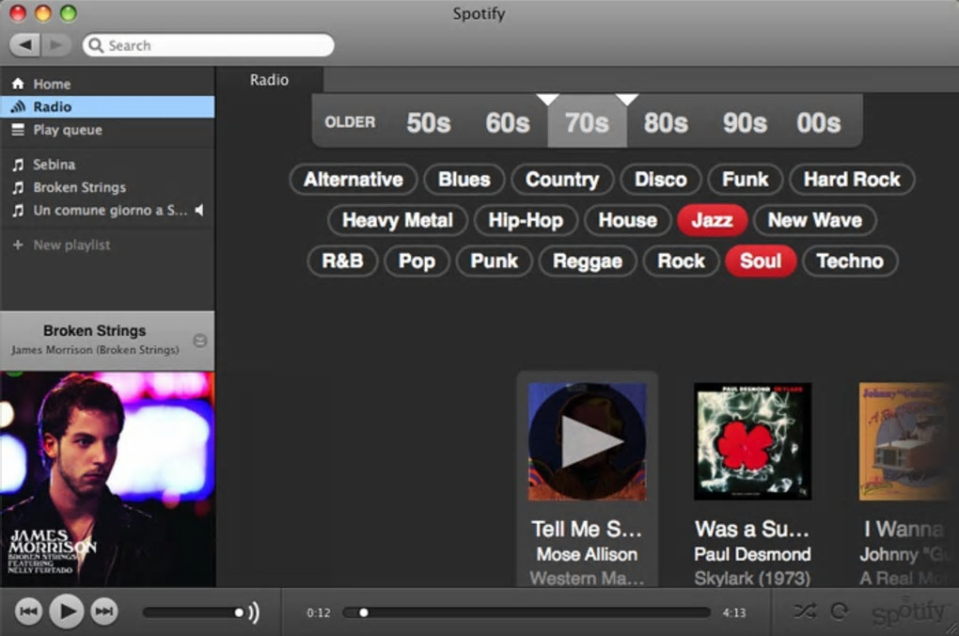Viewport: 959px width, 636px height.
Task: Click the volume speaker icon
Action: point(254,612)
